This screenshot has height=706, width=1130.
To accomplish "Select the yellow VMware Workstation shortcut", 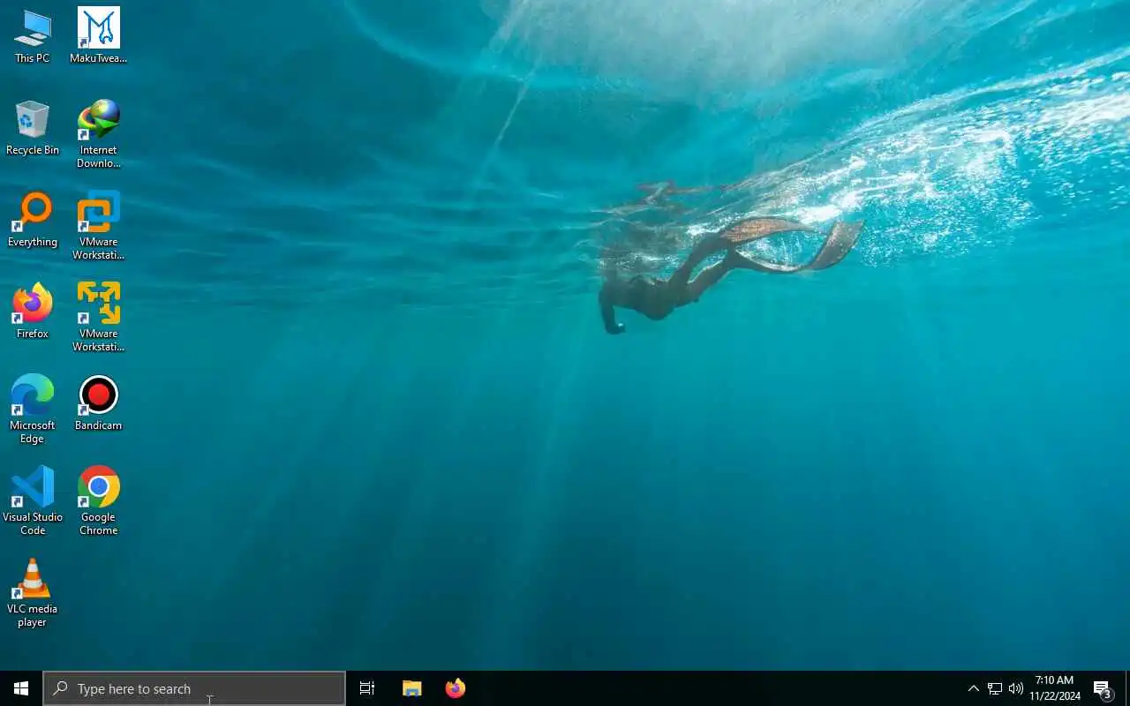I will (98, 318).
